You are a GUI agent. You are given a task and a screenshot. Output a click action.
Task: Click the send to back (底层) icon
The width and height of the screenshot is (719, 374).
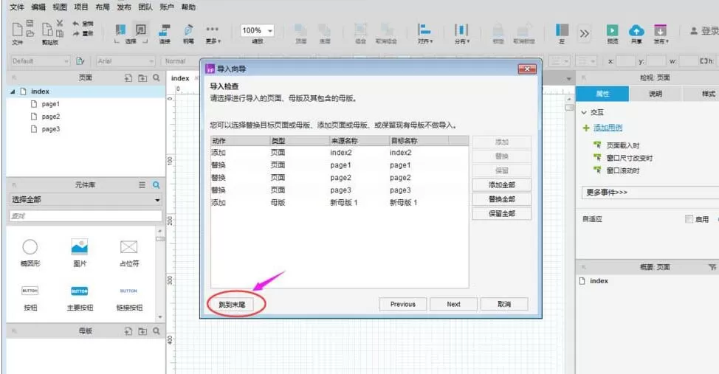(325, 30)
